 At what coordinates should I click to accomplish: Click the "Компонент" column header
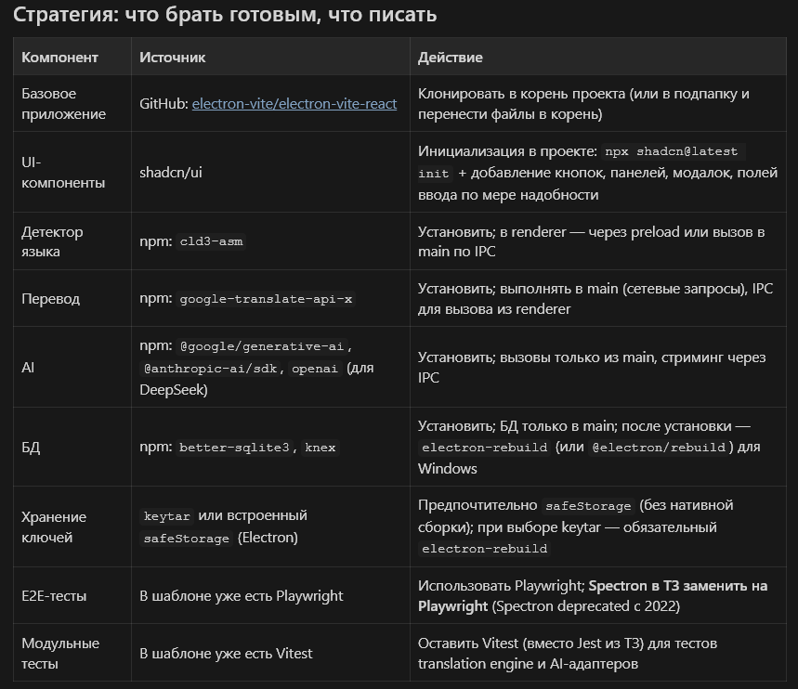point(59,58)
